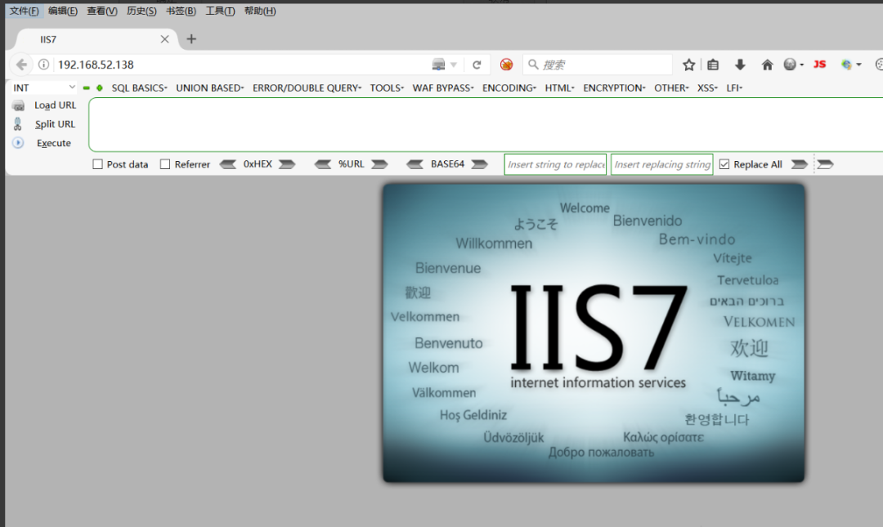Click the Load URL button
883x527 pixels.
click(55, 105)
